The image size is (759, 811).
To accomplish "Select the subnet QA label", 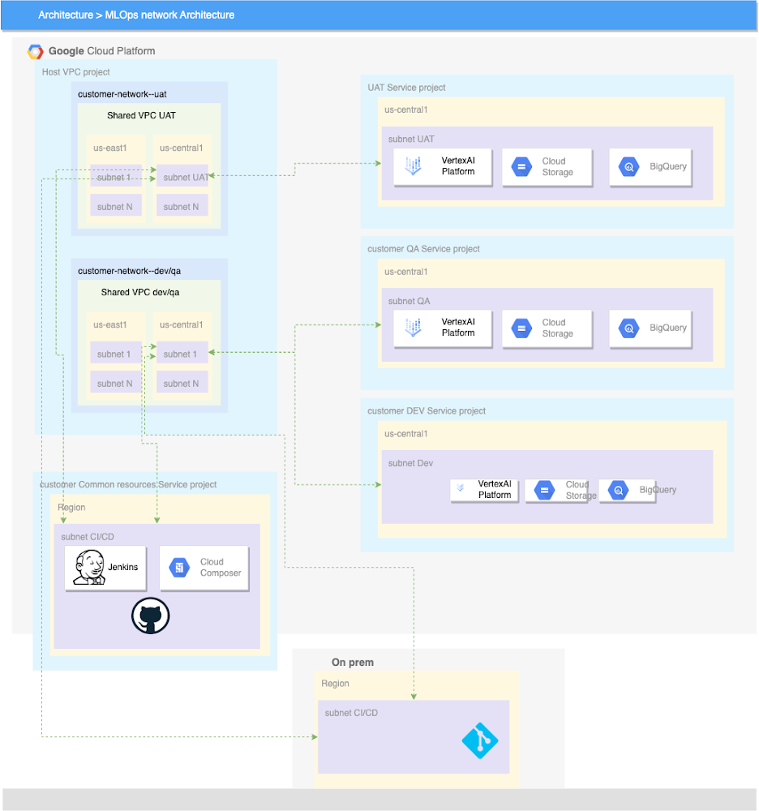I will [409, 301].
